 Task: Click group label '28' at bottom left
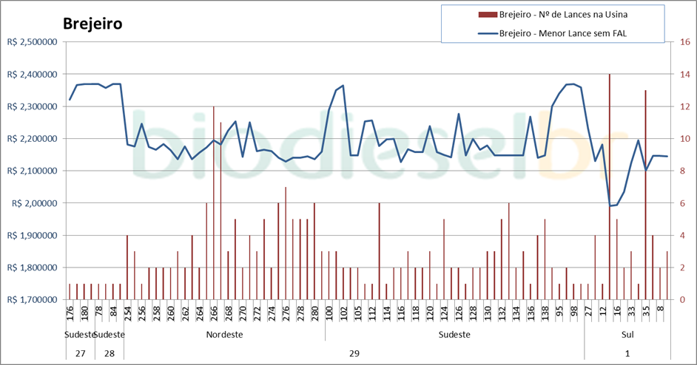coord(110,353)
